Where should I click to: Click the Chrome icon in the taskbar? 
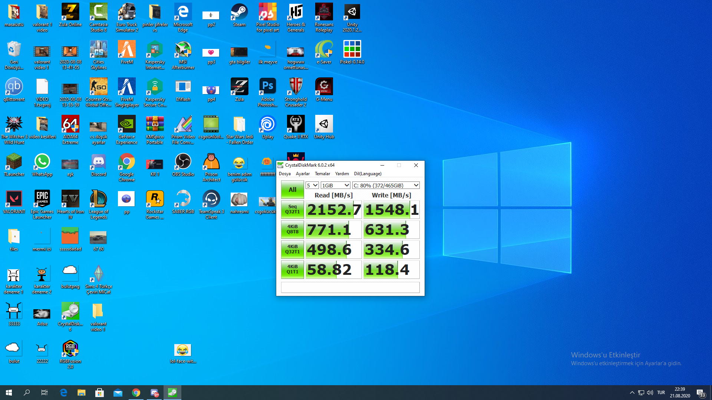coord(136,393)
